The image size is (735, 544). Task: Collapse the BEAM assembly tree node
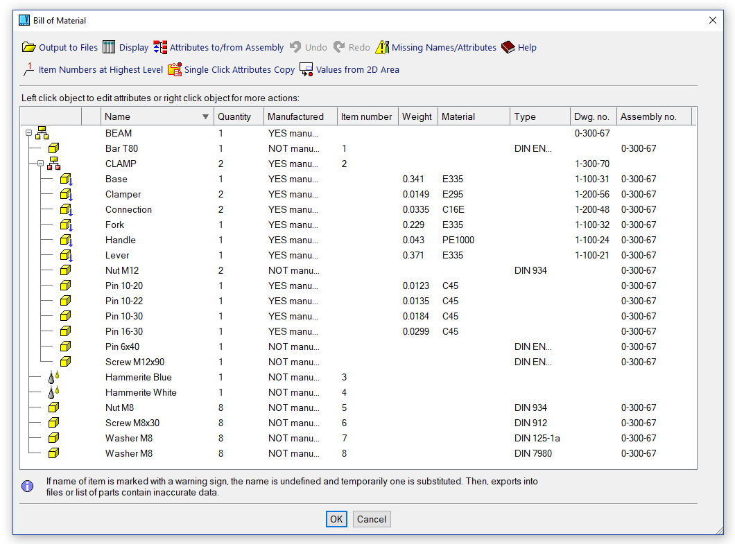28,133
